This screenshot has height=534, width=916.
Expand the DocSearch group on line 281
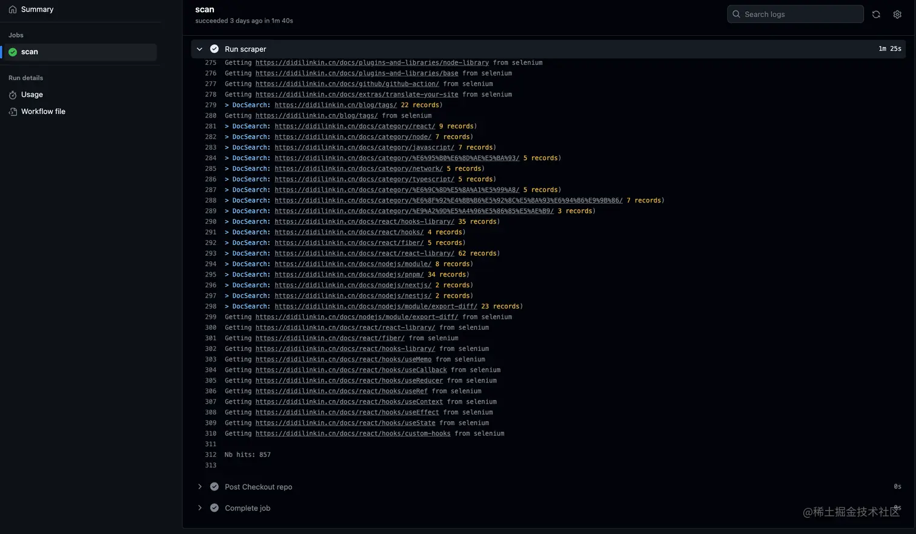tap(227, 126)
